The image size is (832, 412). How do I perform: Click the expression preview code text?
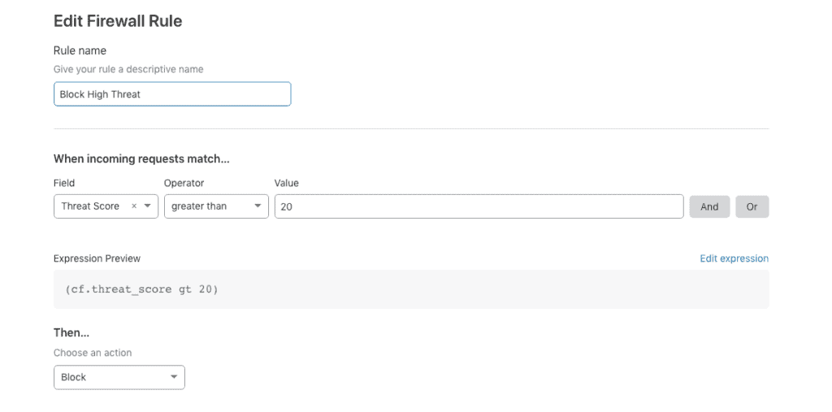pos(141,289)
